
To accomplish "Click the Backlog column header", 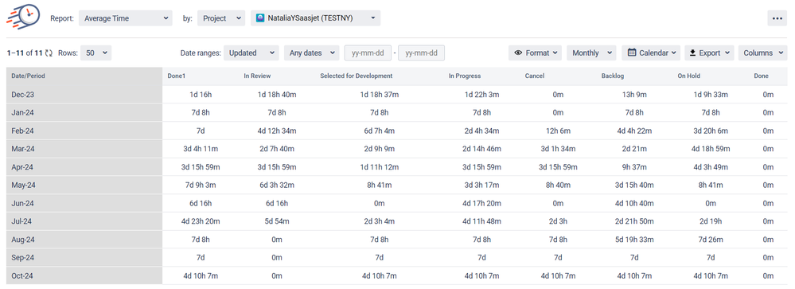I will tap(612, 76).
